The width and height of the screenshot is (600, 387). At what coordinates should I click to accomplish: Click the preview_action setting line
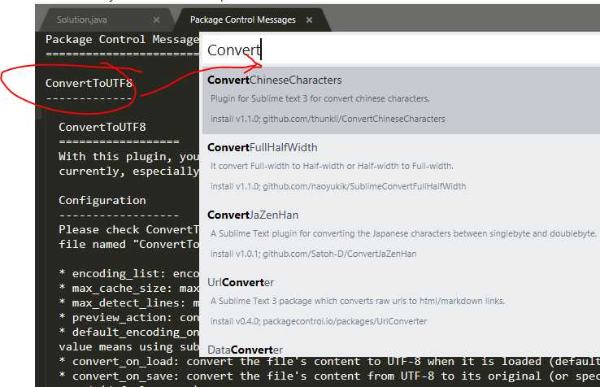[x=129, y=318]
